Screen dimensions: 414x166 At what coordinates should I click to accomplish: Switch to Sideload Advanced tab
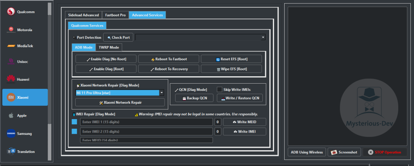tap(83, 15)
